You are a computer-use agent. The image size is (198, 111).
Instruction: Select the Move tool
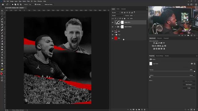(2, 11)
